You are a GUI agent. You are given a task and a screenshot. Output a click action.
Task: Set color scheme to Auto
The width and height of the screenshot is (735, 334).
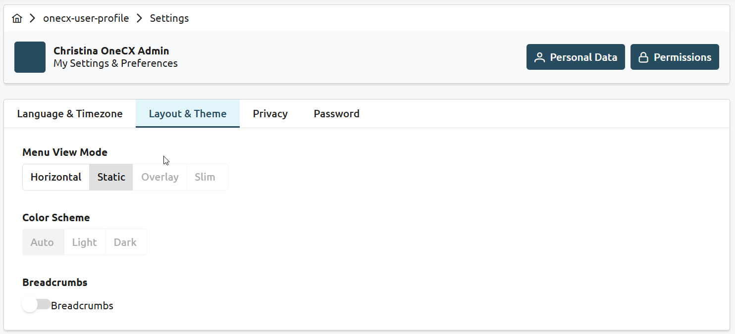(42, 242)
